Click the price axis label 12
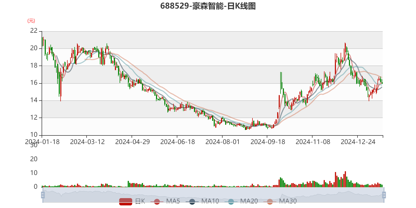 pyautogui.click(x=34, y=118)
